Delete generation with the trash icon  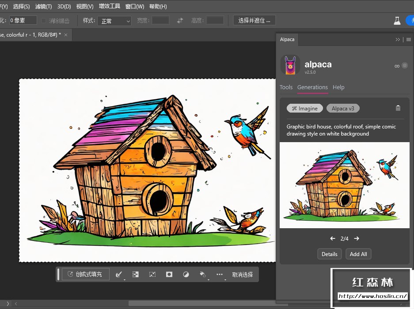(398, 108)
